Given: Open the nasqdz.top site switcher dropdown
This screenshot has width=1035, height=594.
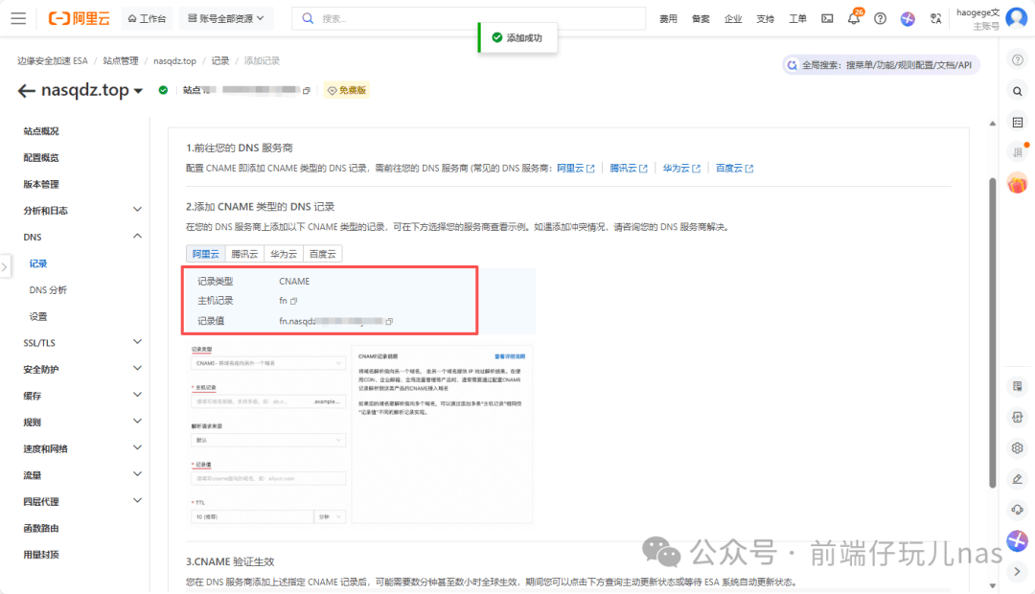Looking at the screenshot, I should pos(138,91).
